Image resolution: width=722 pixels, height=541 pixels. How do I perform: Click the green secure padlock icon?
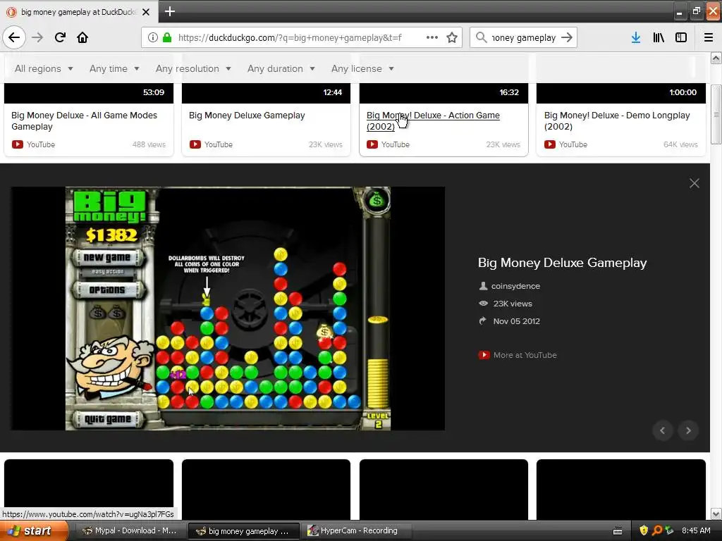point(167,37)
